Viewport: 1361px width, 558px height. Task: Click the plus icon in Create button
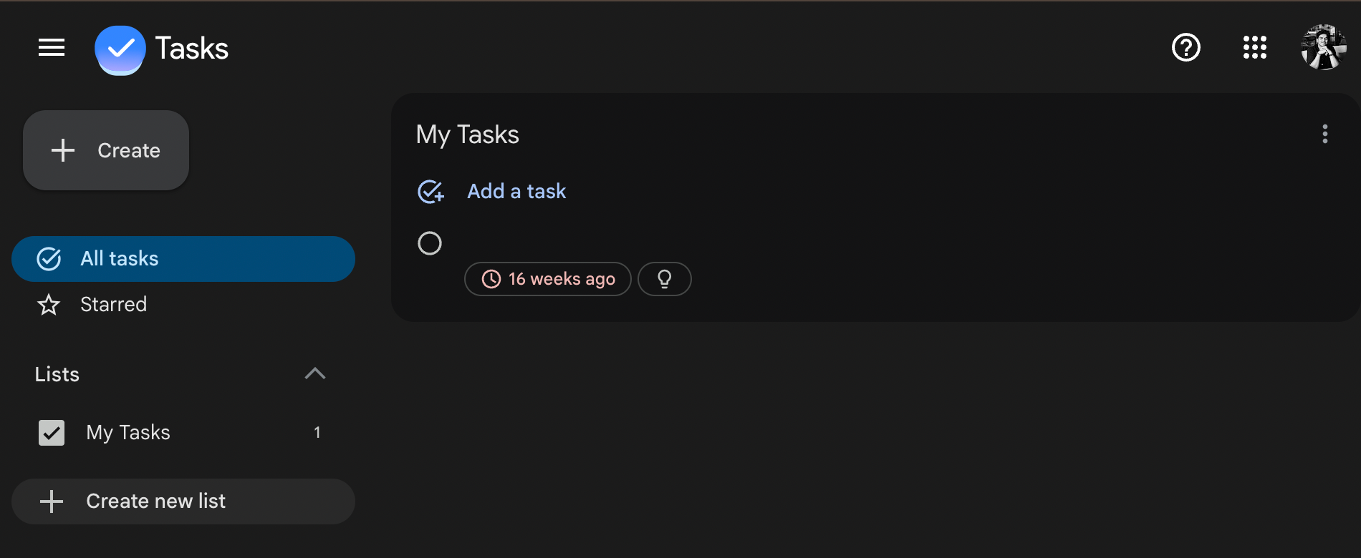63,150
